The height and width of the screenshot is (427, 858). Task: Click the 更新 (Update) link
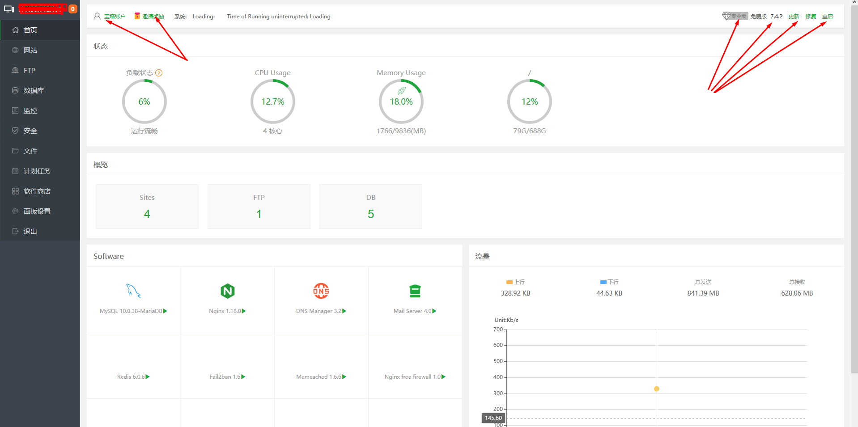794,17
